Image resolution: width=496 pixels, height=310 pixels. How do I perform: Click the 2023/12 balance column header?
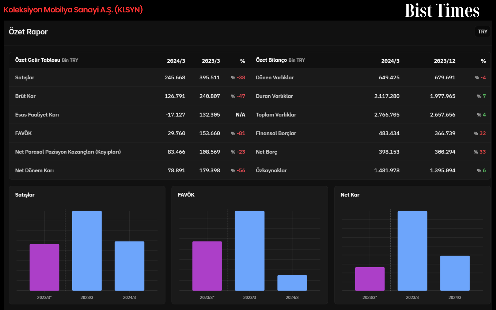[x=445, y=61]
